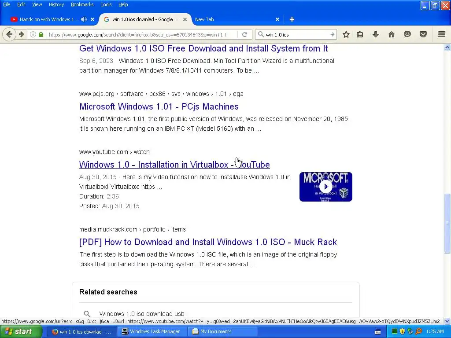Click the scroll down arrow of page scrollbar
The width and height of the screenshot is (451, 338).
447,321
